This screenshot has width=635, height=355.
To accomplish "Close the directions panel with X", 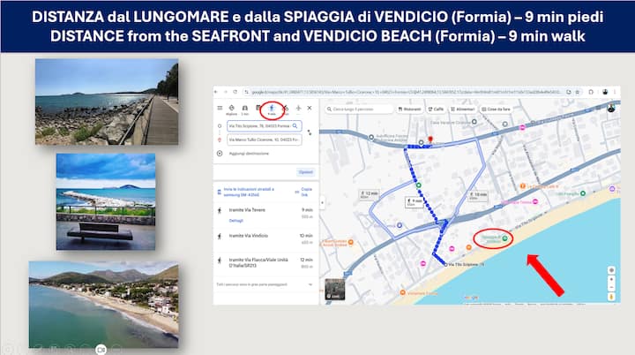I will [x=310, y=108].
